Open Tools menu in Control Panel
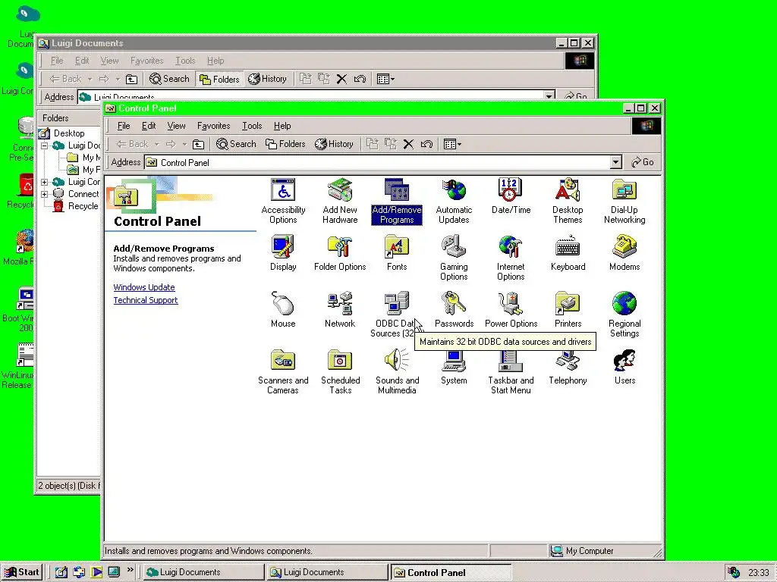The width and height of the screenshot is (777, 582). pyautogui.click(x=252, y=126)
